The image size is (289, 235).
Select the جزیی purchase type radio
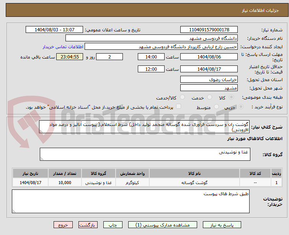click(241, 106)
